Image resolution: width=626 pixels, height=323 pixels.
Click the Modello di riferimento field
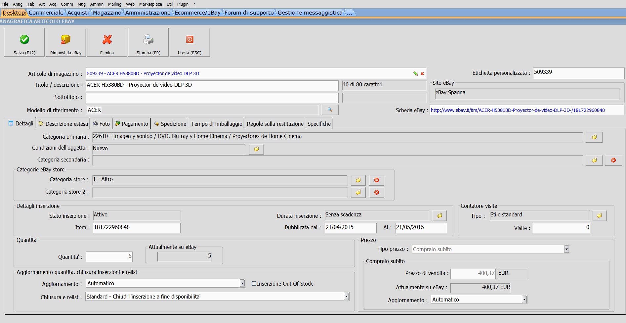[x=202, y=110]
